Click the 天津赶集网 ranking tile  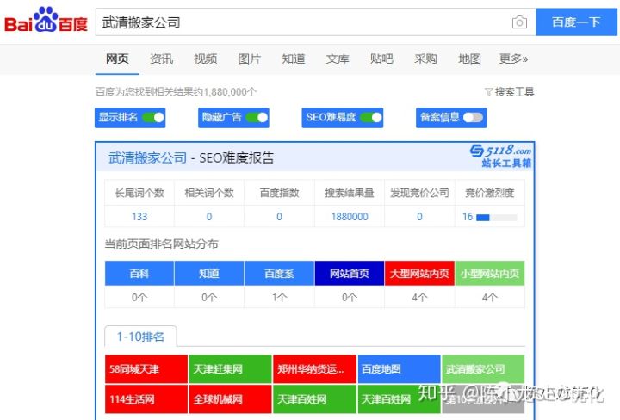pyautogui.click(x=230, y=369)
